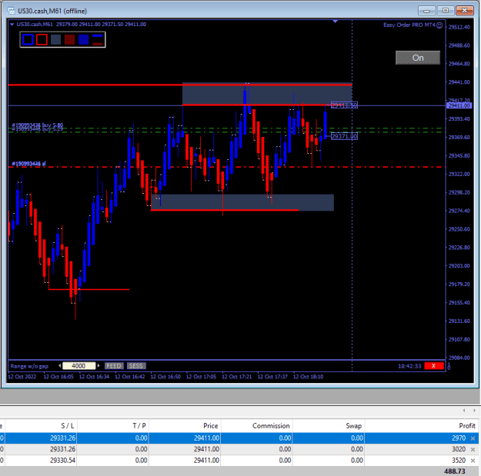This screenshot has width=481, height=476.
Task: Sort by the Price column header
Action: point(185,426)
